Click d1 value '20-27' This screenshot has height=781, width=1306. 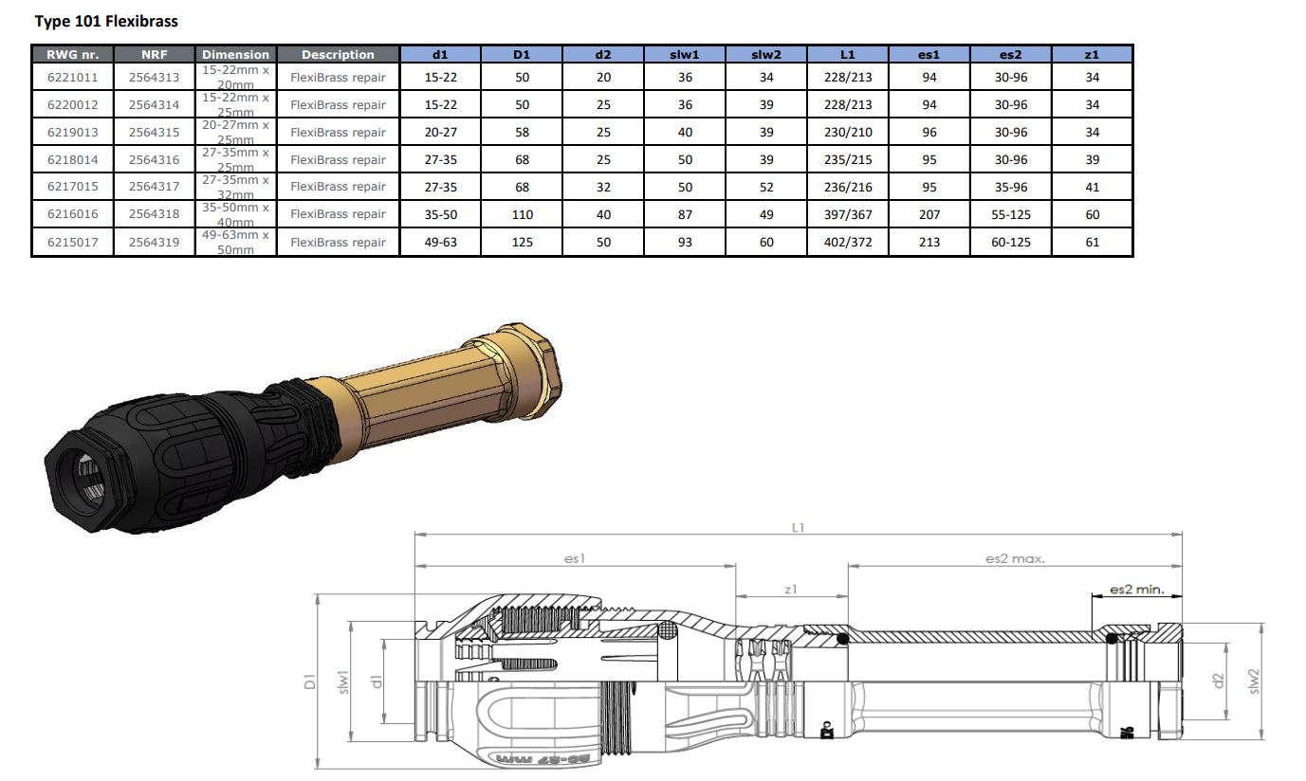(x=440, y=133)
